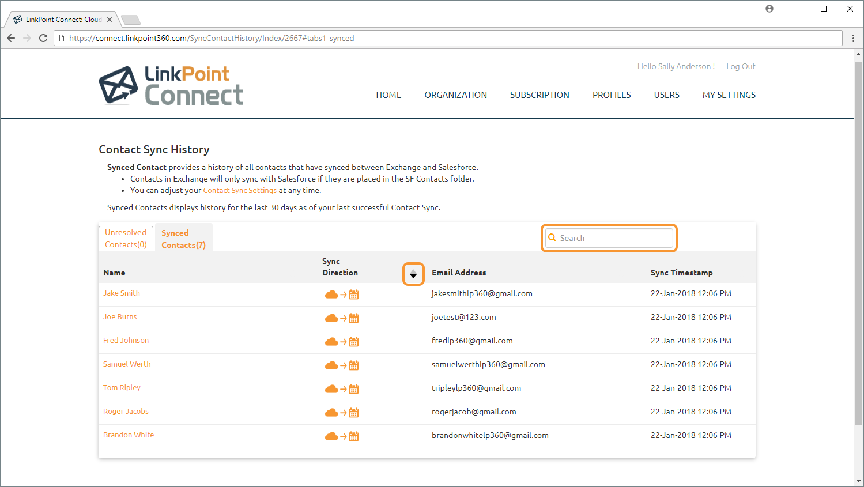Open Jake Smith contact link
Screen dimensions: 864x487
pyautogui.click(x=122, y=293)
